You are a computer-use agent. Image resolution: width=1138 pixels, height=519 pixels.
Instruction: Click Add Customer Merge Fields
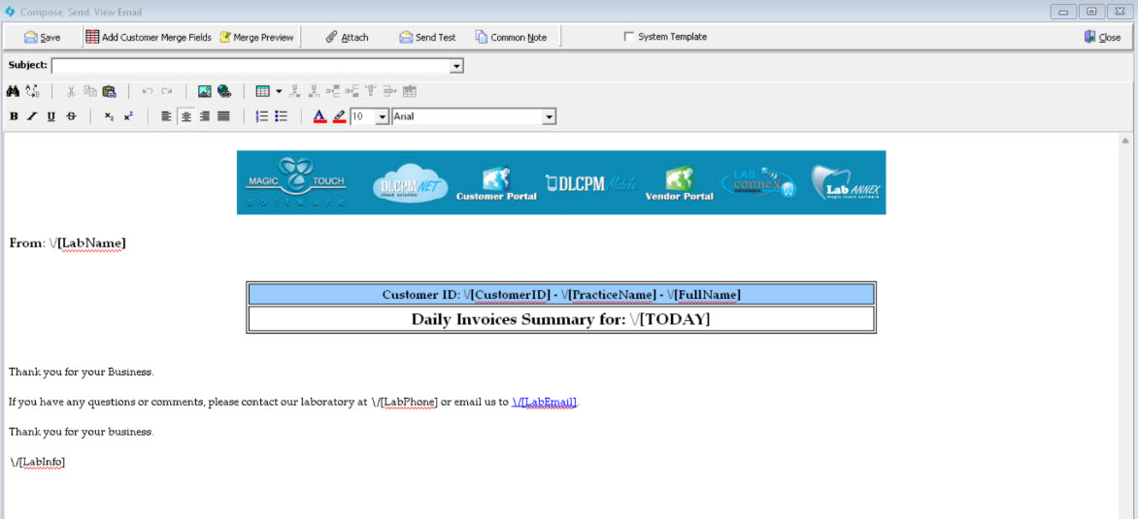148,37
